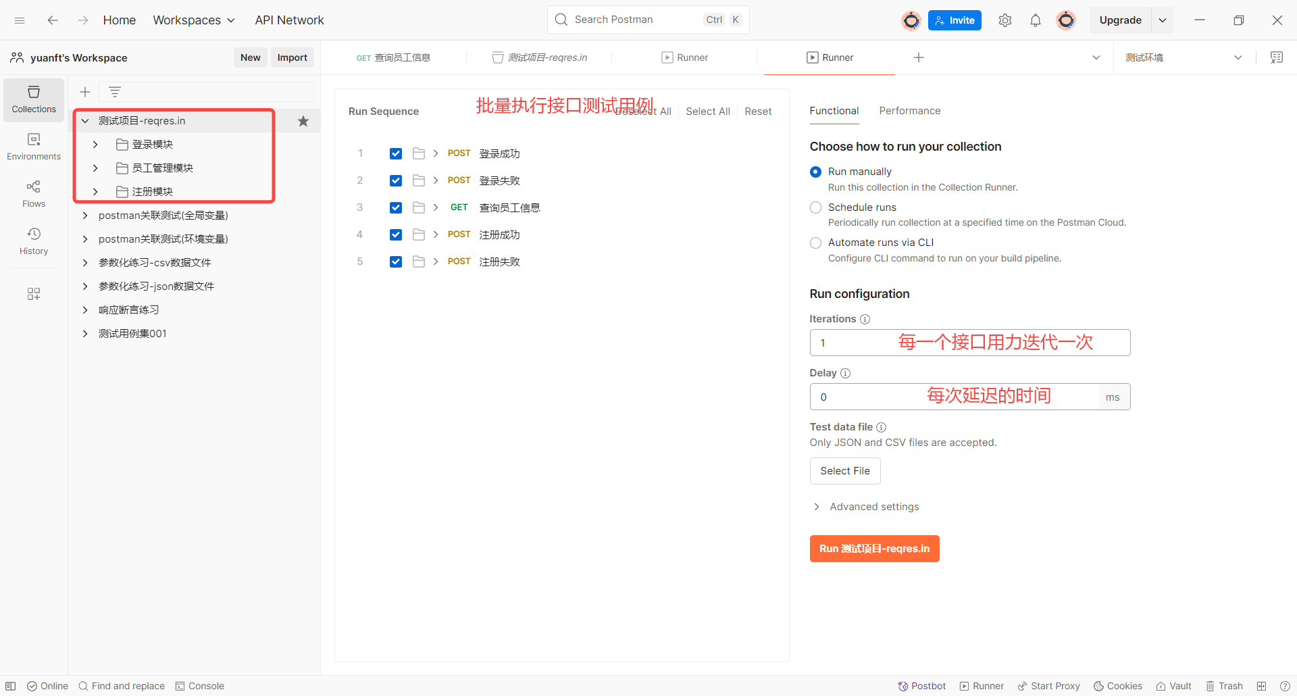Open the user avatar menu
The image size is (1297, 696).
coord(1066,20)
